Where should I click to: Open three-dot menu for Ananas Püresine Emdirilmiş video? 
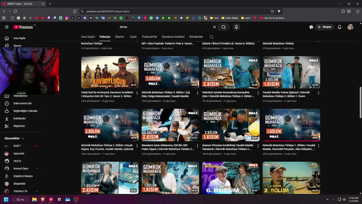point(258,146)
